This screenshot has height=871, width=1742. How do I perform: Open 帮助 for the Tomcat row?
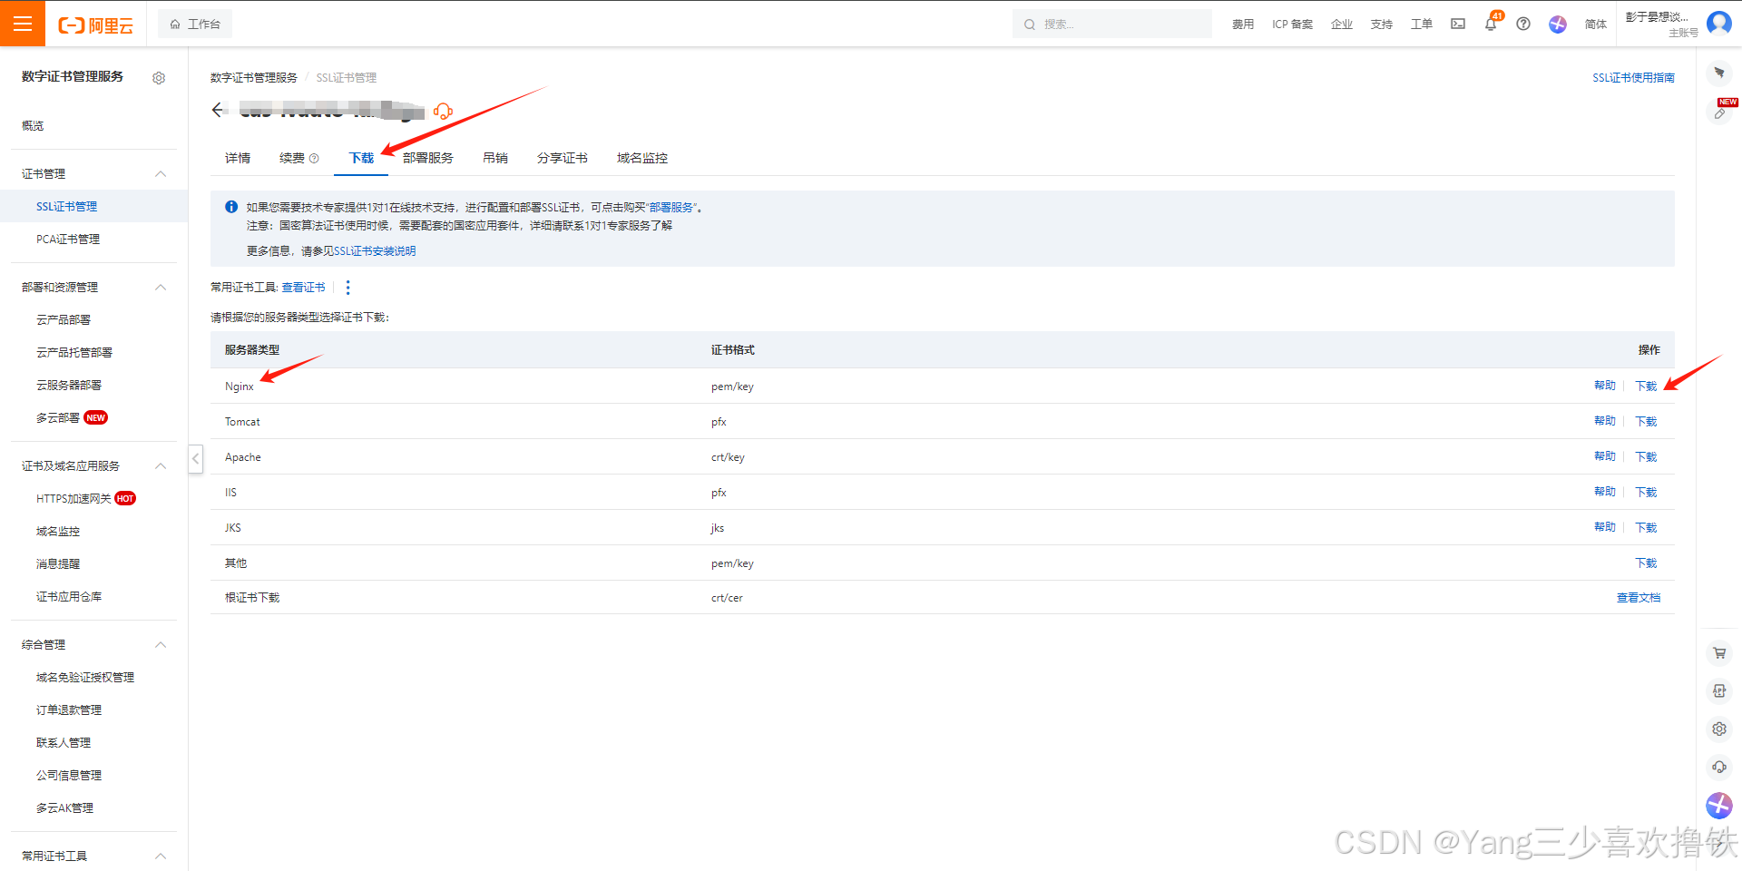click(x=1605, y=421)
